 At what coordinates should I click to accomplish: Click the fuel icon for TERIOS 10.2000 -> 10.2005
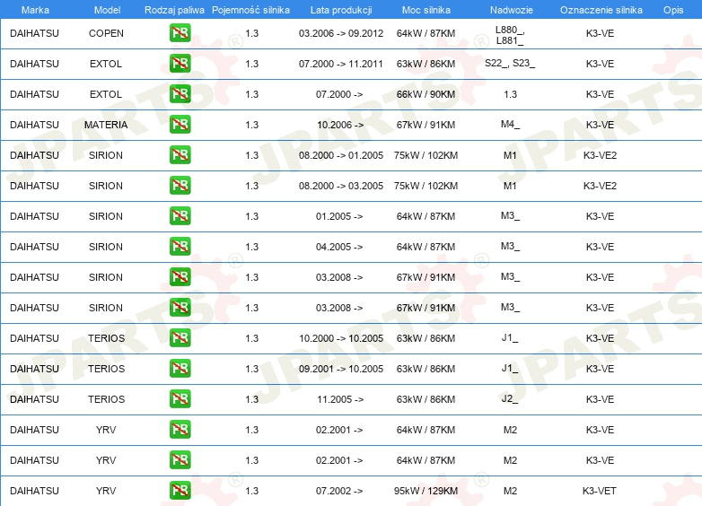pos(180,338)
